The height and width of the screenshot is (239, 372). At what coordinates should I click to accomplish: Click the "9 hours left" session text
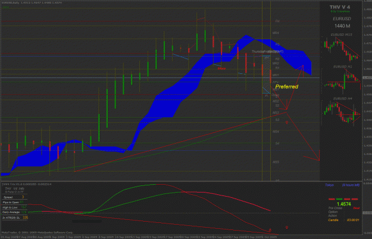[x=351, y=185]
